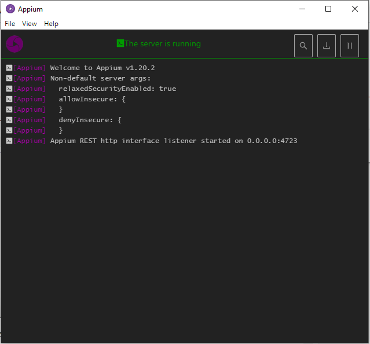This screenshot has height=344, width=370.
Task: Maximize the Appium window
Action: click(x=328, y=9)
